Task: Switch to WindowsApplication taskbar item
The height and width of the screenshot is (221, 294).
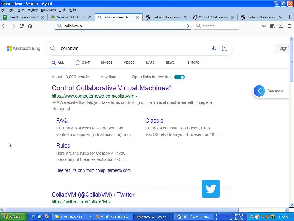Action: (x=113, y=217)
